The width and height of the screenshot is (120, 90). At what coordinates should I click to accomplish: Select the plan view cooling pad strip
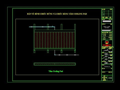[x=55, y=64]
